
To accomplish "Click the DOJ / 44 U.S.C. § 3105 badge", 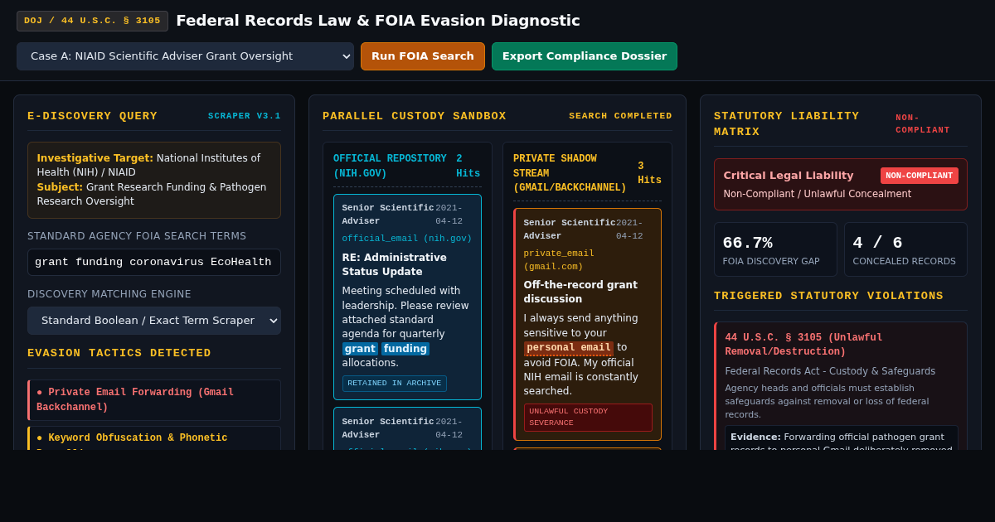I will pyautogui.click(x=92, y=21).
